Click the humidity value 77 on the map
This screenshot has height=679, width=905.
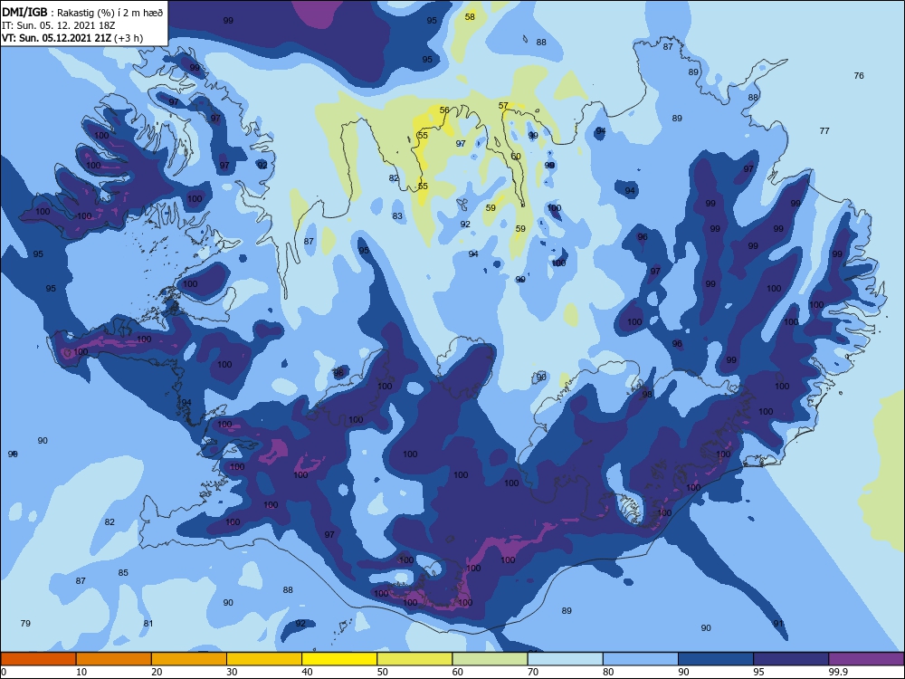824,131
